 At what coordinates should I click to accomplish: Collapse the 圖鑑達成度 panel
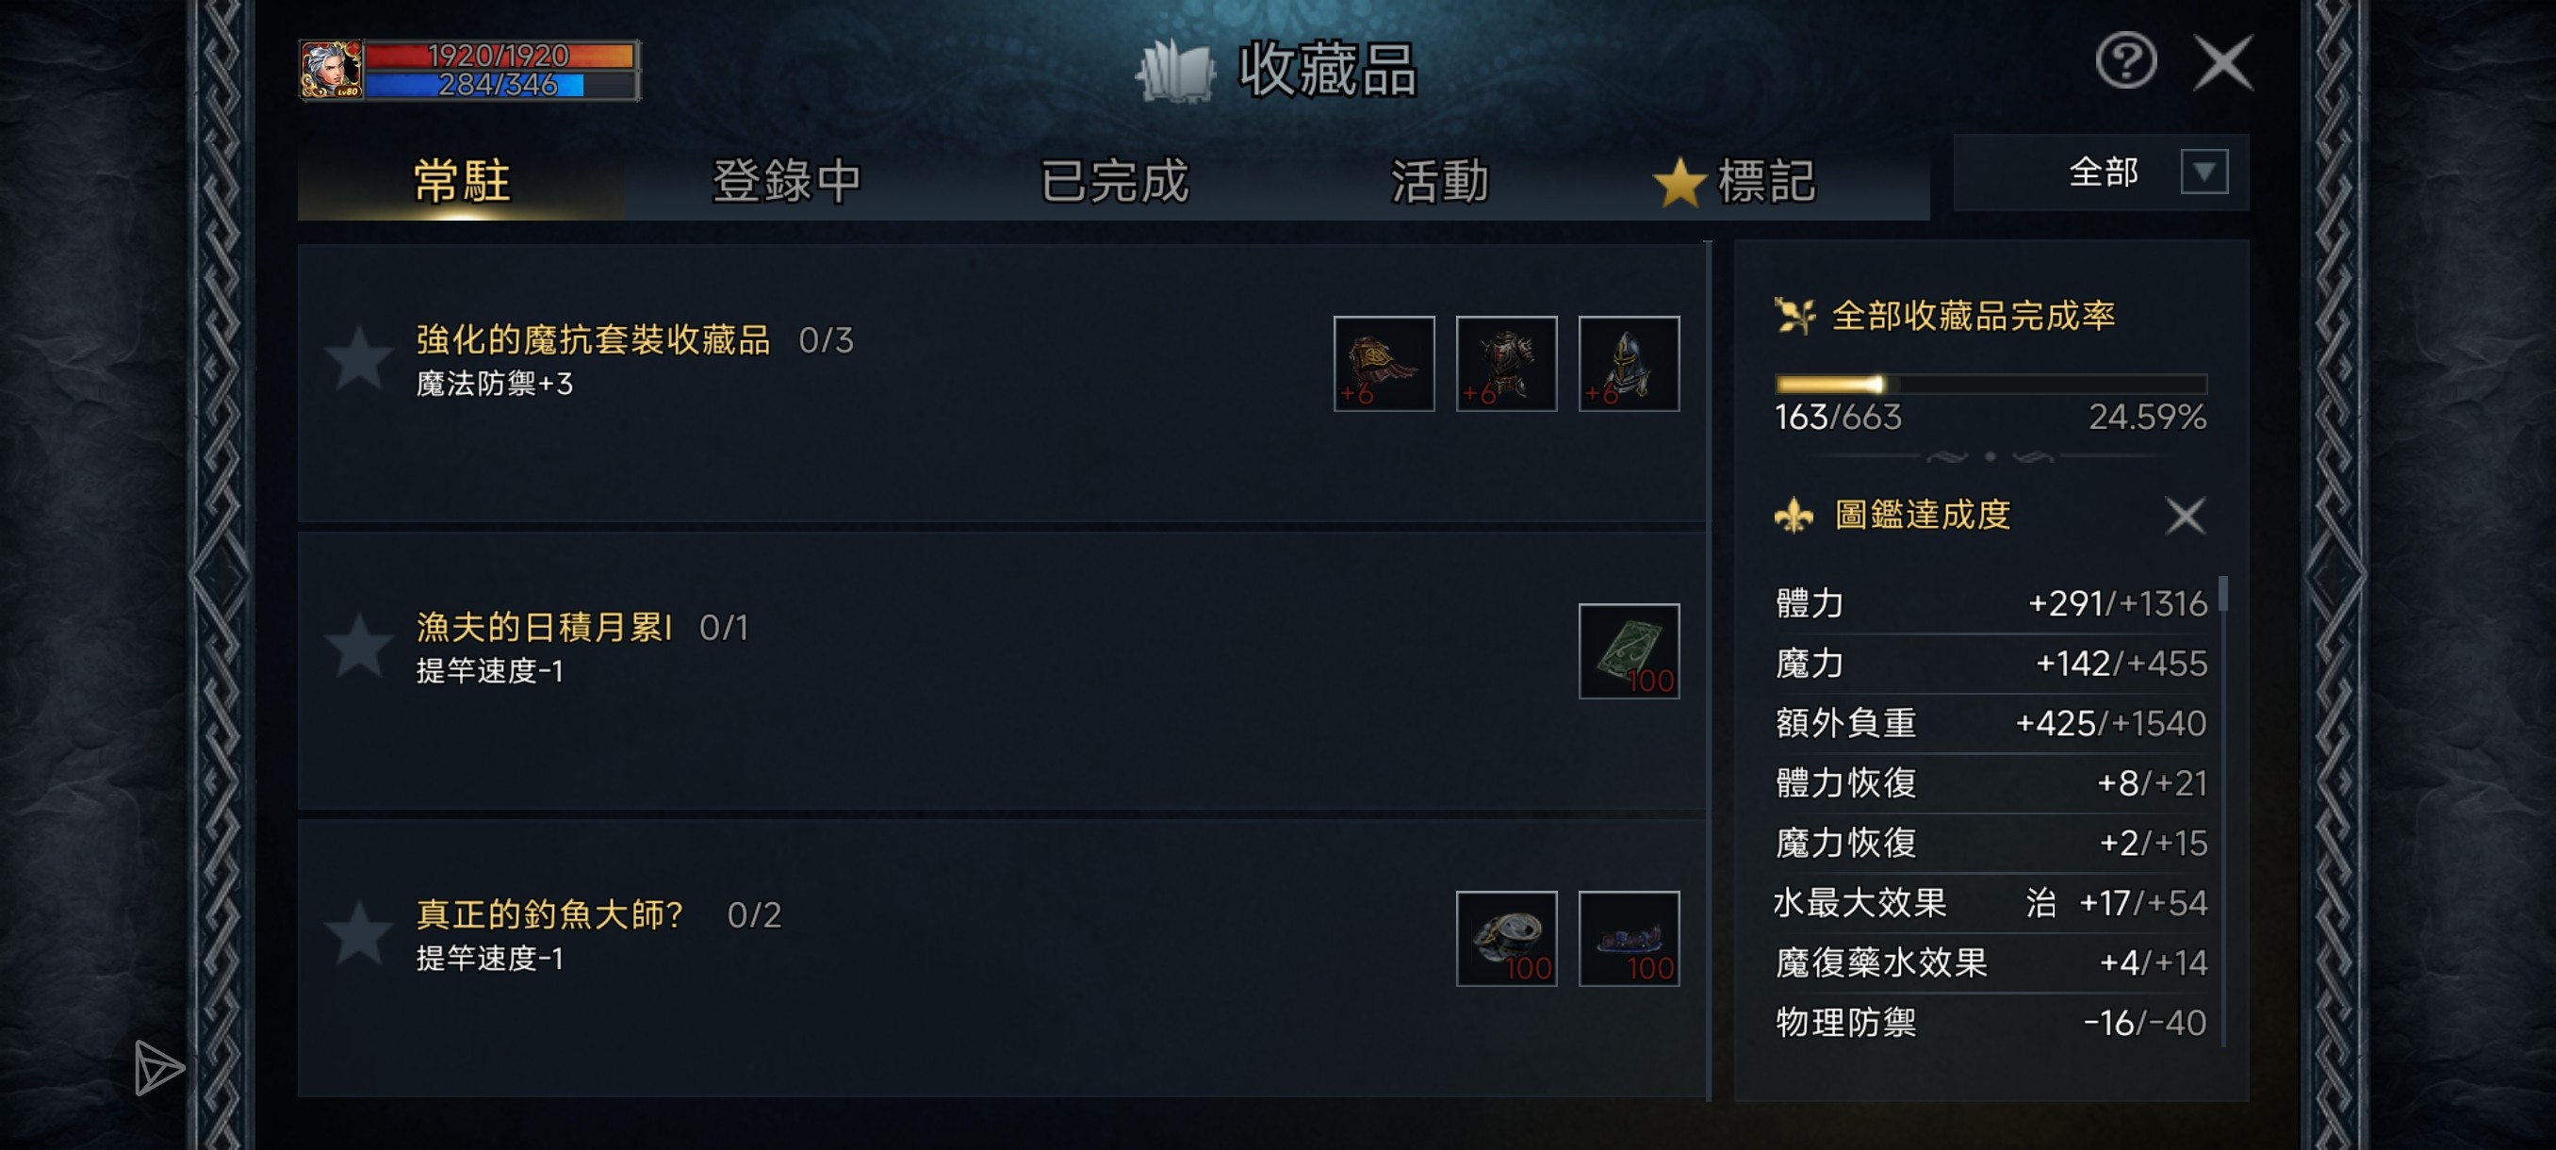(x=2184, y=516)
